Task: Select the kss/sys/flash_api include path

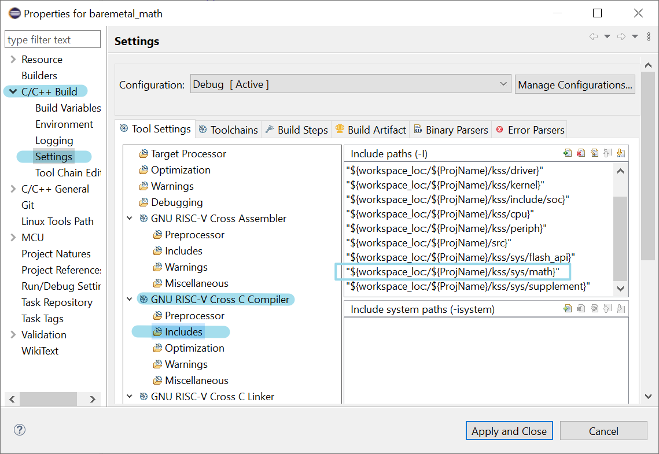Action: pyautogui.click(x=461, y=257)
